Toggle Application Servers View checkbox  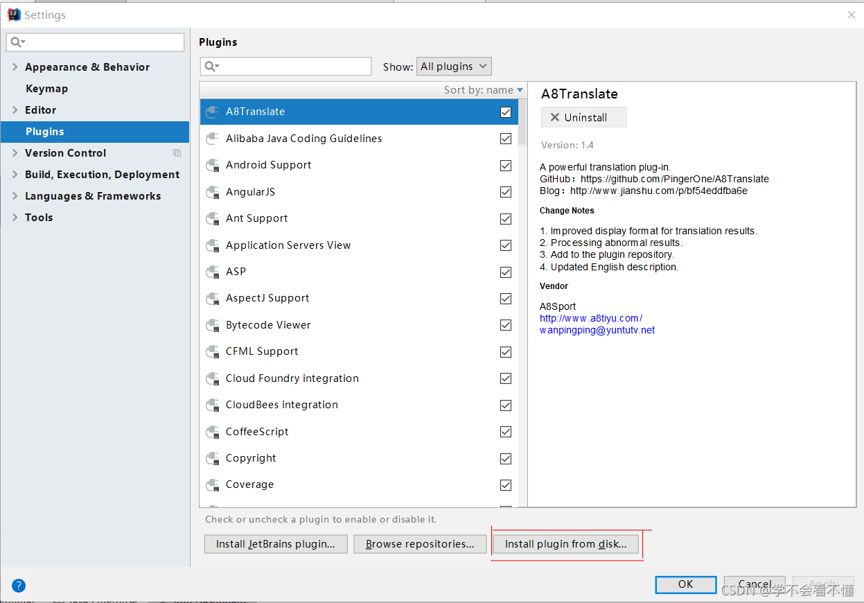[506, 245]
